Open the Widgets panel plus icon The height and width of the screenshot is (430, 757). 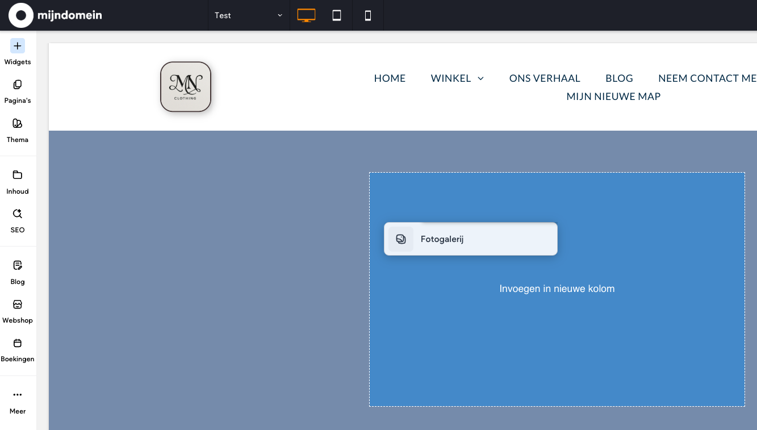18,46
